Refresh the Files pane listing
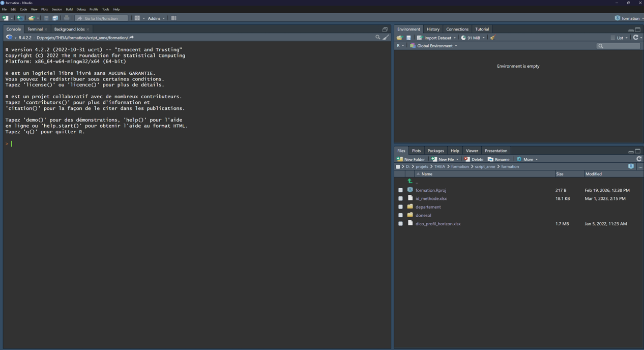The height and width of the screenshot is (350, 644). pos(639,159)
